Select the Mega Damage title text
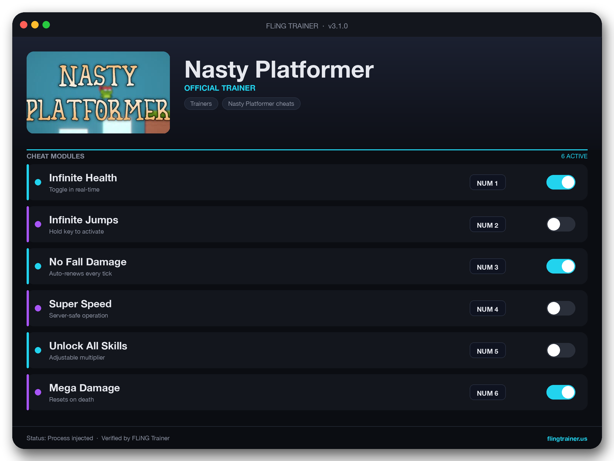The image size is (614, 461). (x=84, y=388)
